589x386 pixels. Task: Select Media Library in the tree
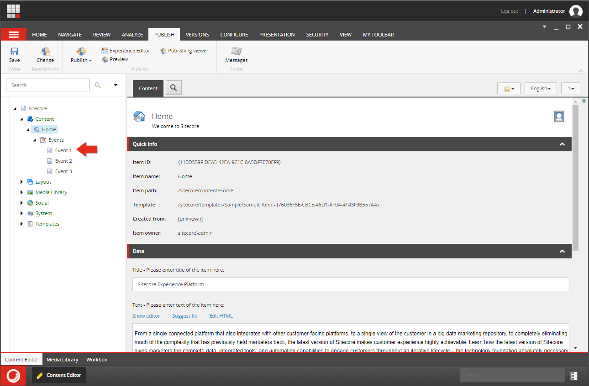click(x=51, y=192)
